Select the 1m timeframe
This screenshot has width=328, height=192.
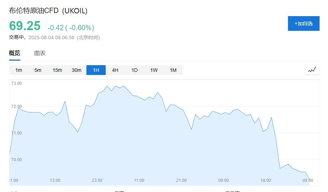(x=19, y=70)
